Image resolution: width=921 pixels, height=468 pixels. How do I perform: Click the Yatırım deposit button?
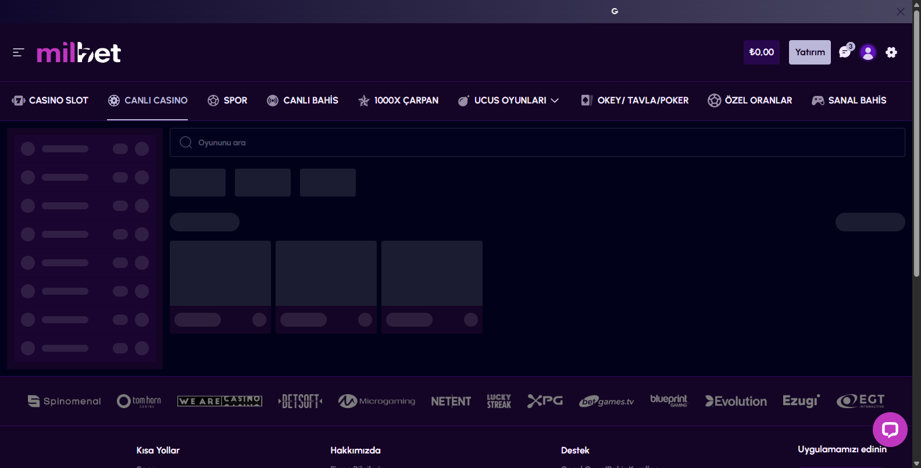click(810, 52)
